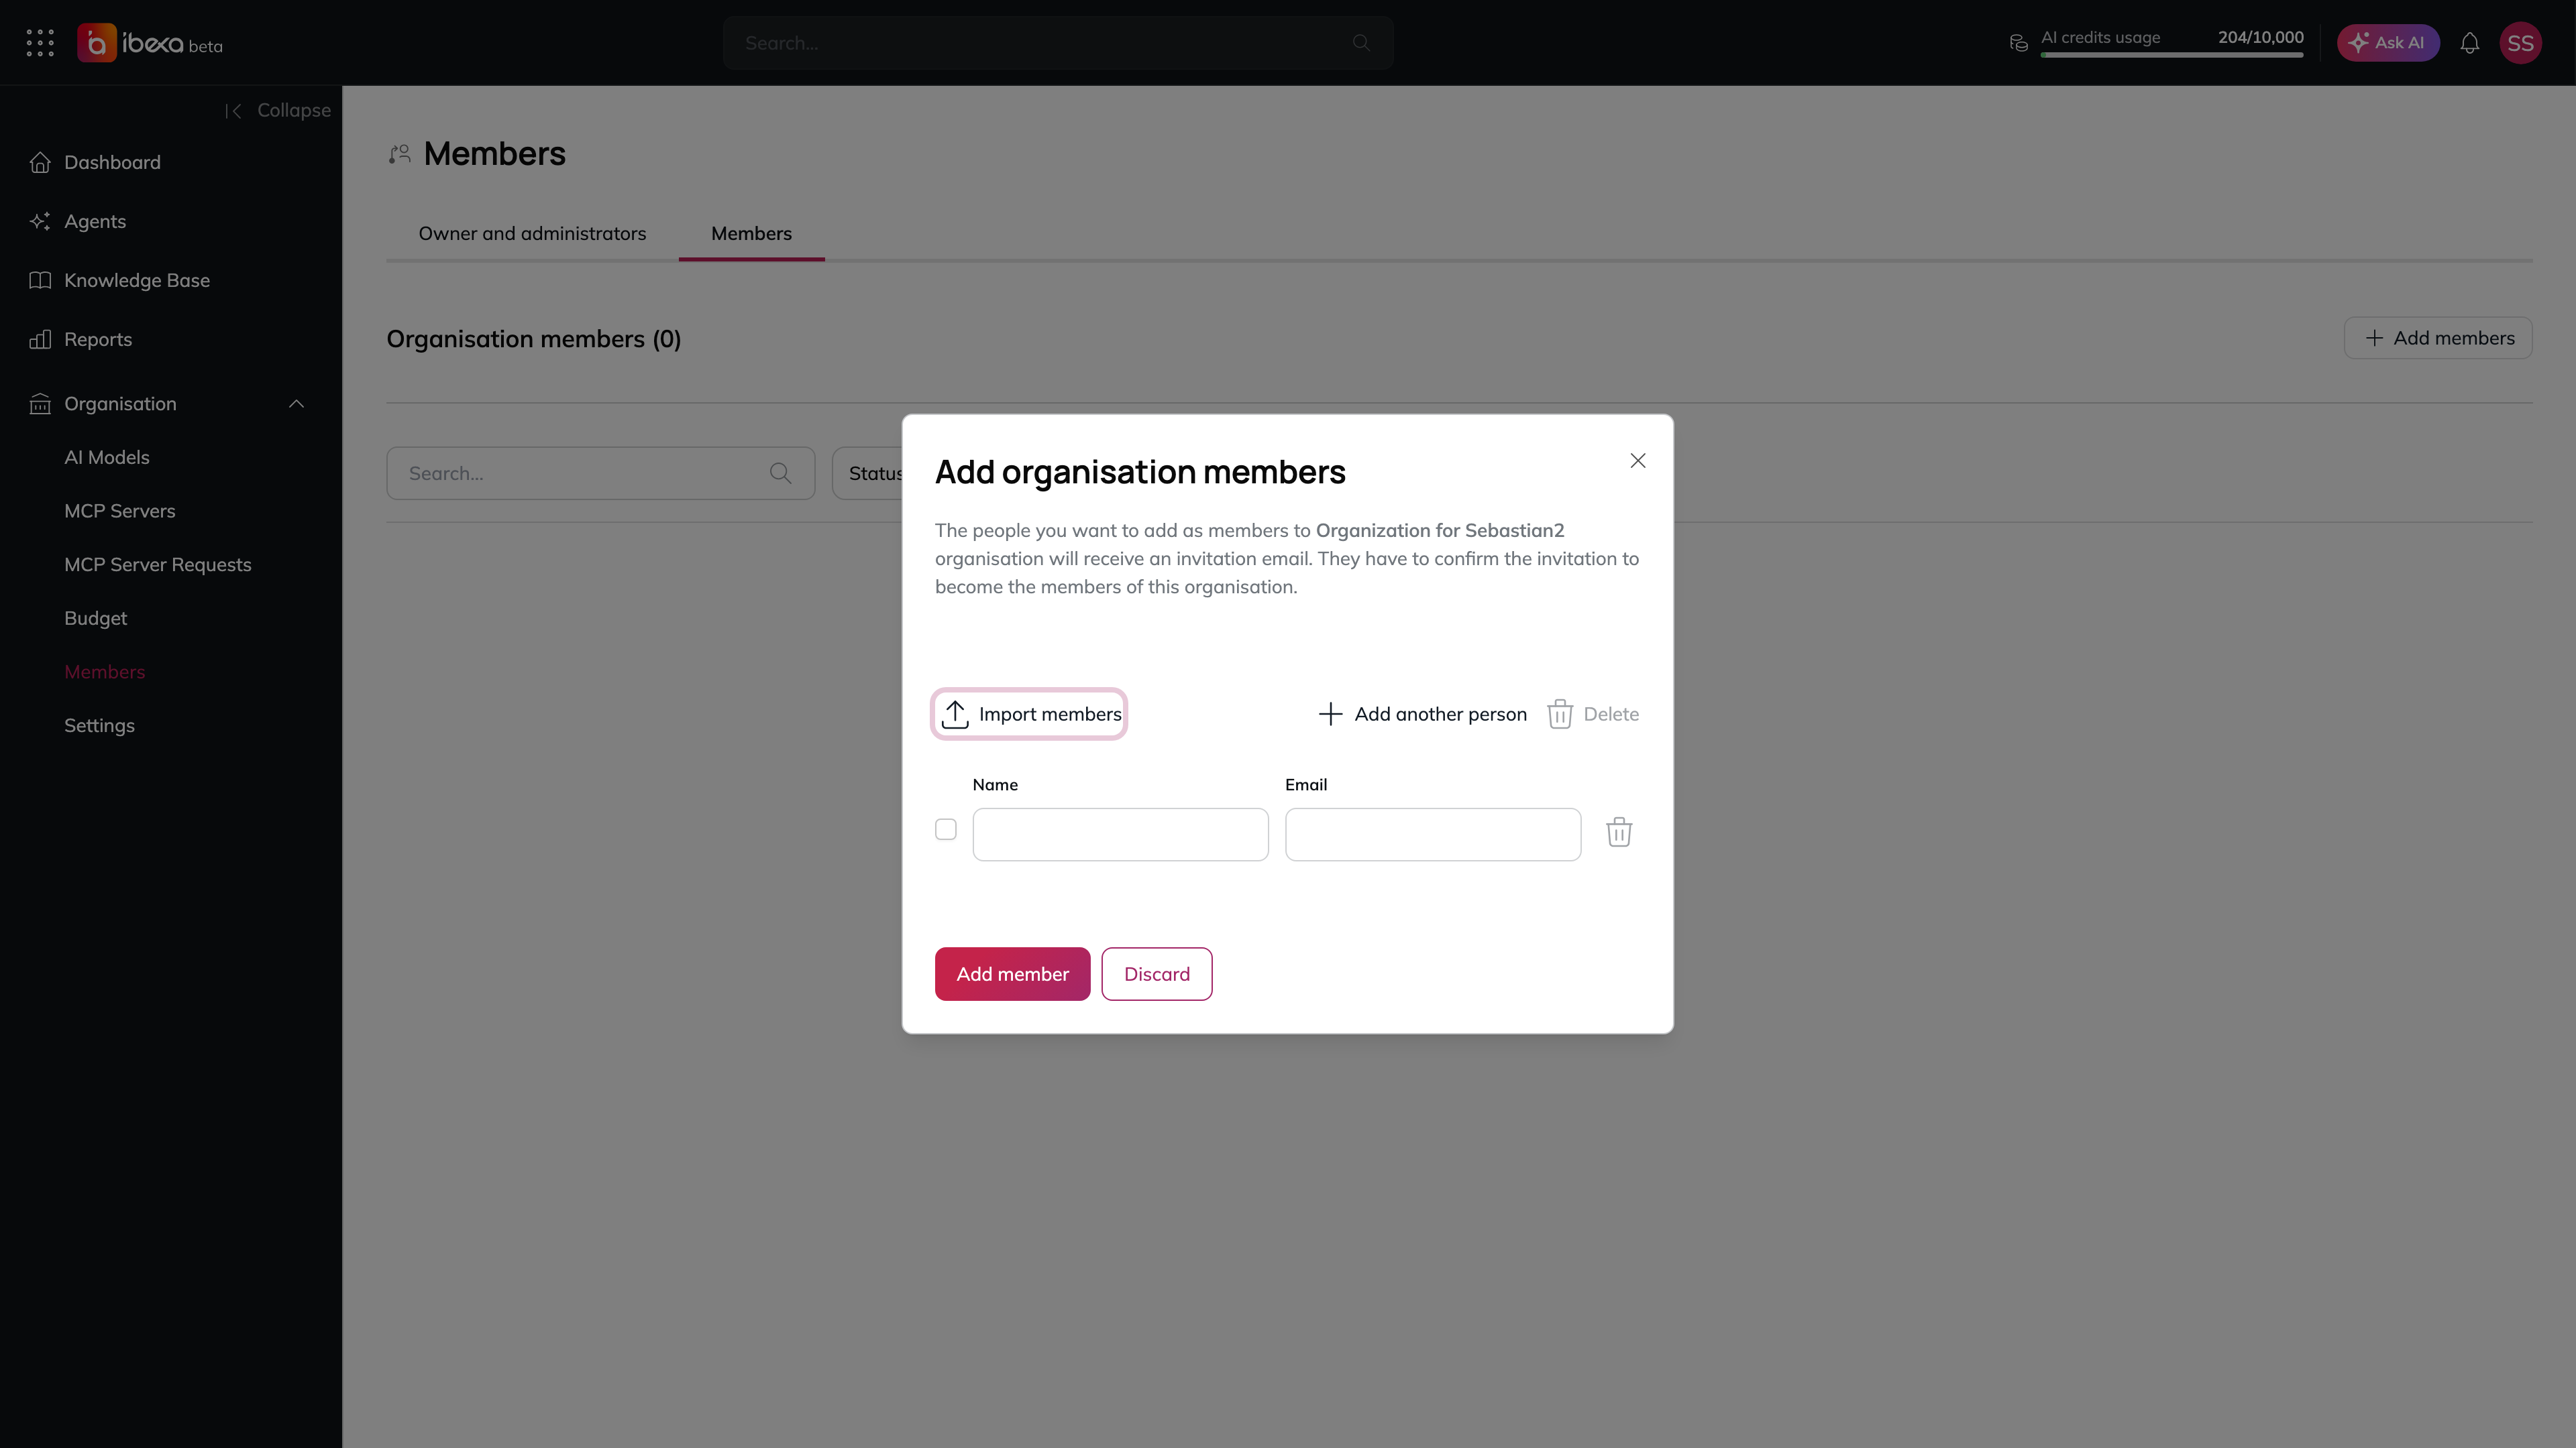Viewport: 2576px width, 1448px height.
Task: Collapse the sidebar
Action: [x=278, y=110]
